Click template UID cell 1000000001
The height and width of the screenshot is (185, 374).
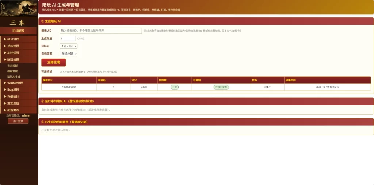click(x=69, y=87)
